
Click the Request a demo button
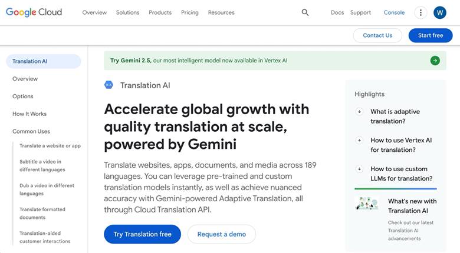click(221, 234)
